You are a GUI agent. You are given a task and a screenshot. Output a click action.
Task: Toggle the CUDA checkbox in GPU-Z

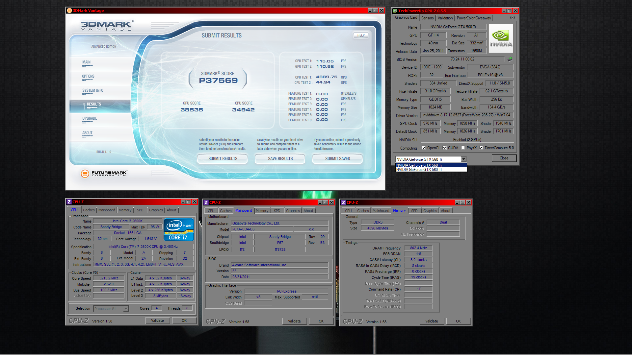(x=444, y=148)
